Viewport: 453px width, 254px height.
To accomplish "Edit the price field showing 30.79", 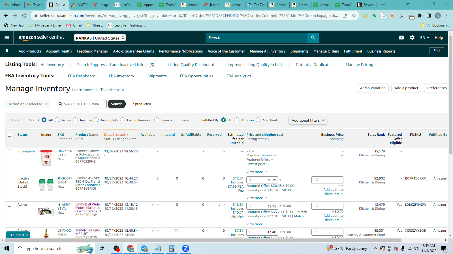I will [262, 180].
